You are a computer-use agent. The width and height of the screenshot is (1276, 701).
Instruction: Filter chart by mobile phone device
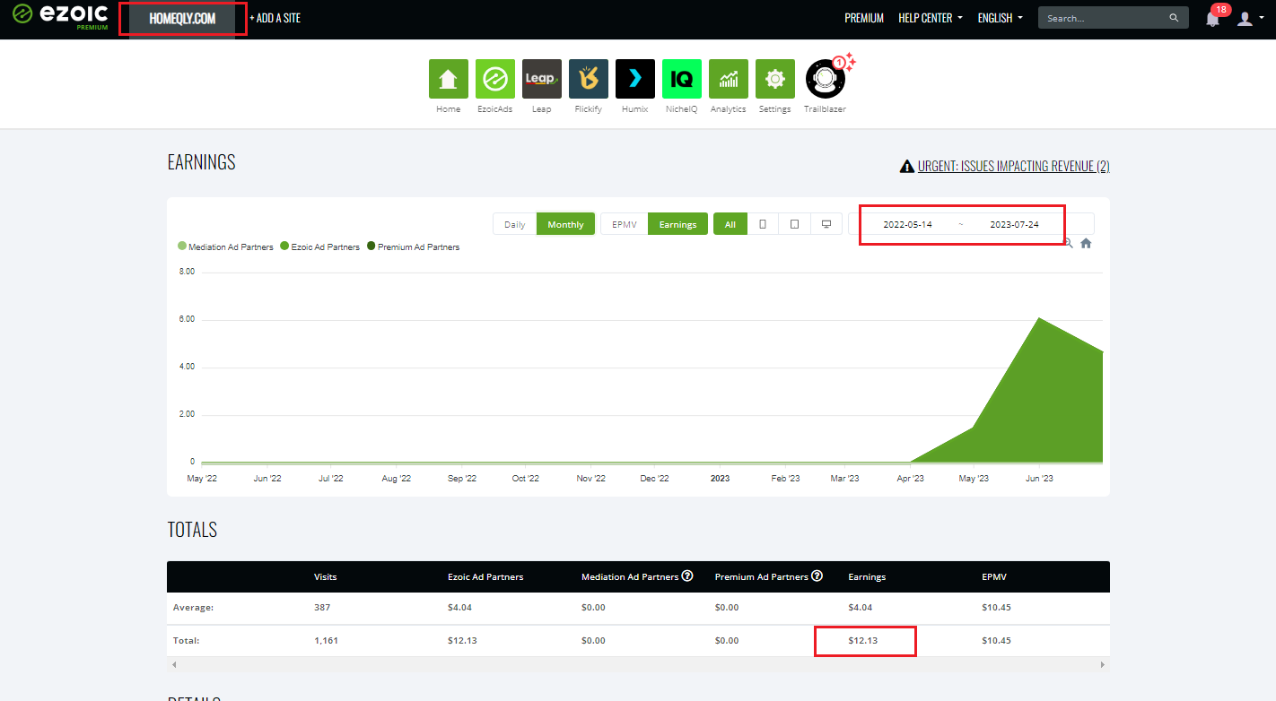pos(763,224)
